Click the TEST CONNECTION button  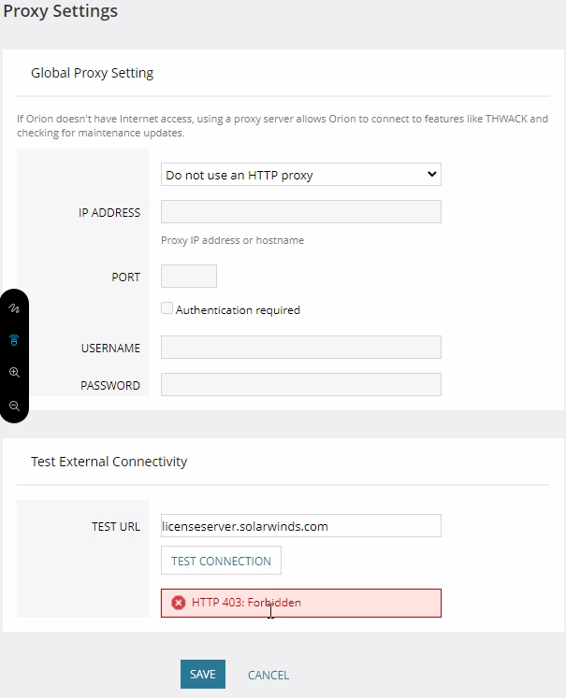pos(221,561)
